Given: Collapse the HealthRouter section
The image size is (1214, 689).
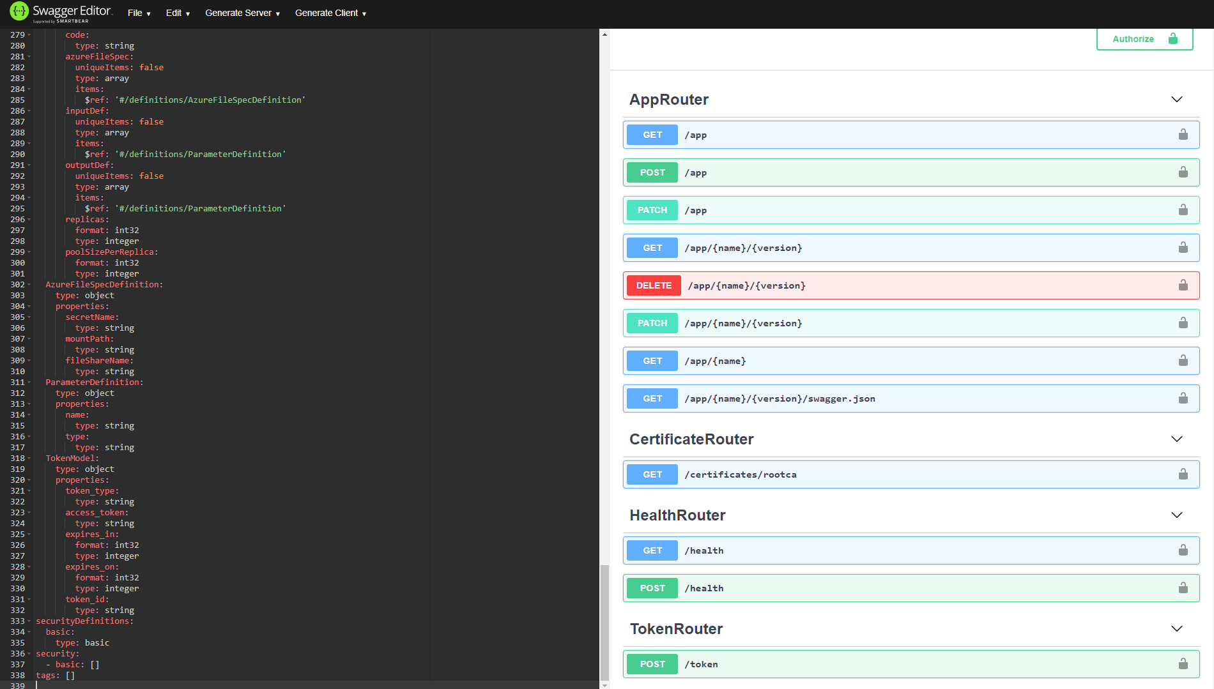Looking at the screenshot, I should [x=1177, y=515].
